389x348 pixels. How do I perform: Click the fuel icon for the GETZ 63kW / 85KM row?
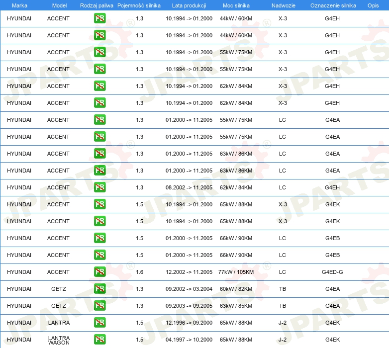coord(99,305)
